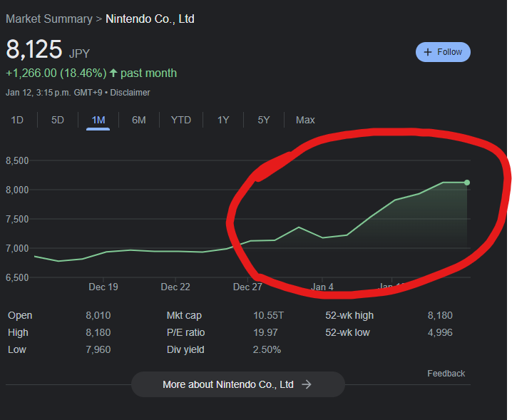Open the Market Summary breadcrumb link
This screenshot has height=420, width=512.
pos(49,19)
